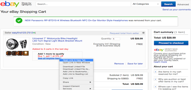Click the eBay Money Back Guarantee logo
Image resolution: width=191 pixels, height=90 pixels.
pos(166,50)
